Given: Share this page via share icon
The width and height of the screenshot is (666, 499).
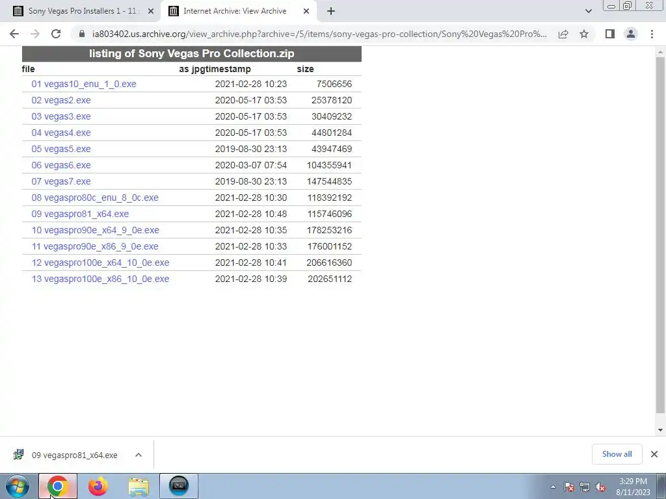Looking at the screenshot, I should (563, 34).
